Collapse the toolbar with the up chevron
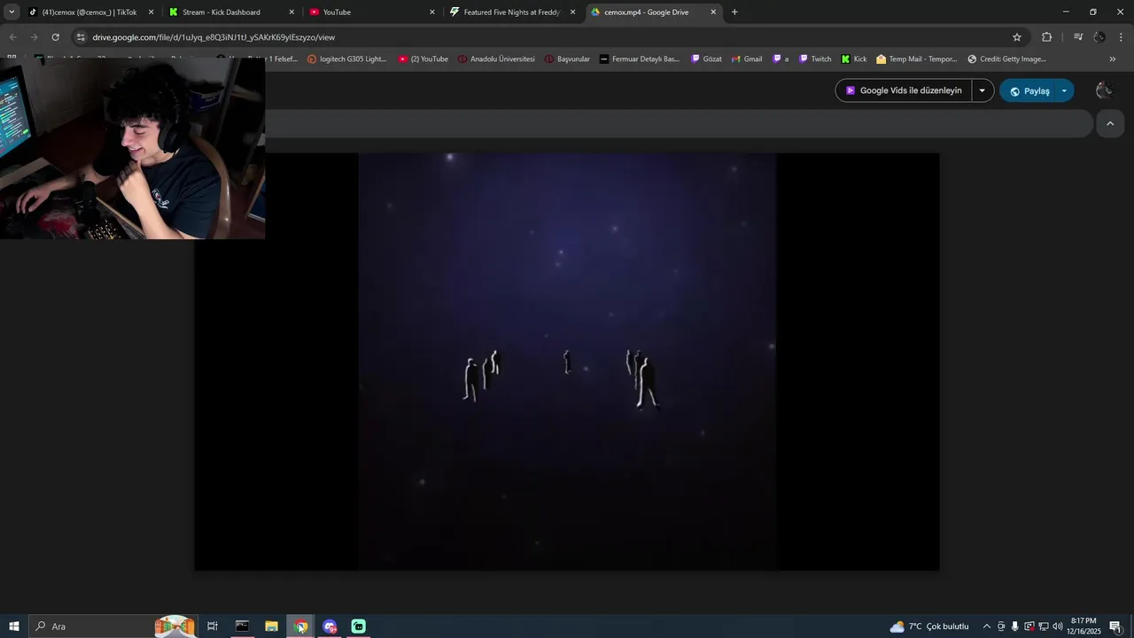Screen dimensions: 1134x638 [1110, 124]
